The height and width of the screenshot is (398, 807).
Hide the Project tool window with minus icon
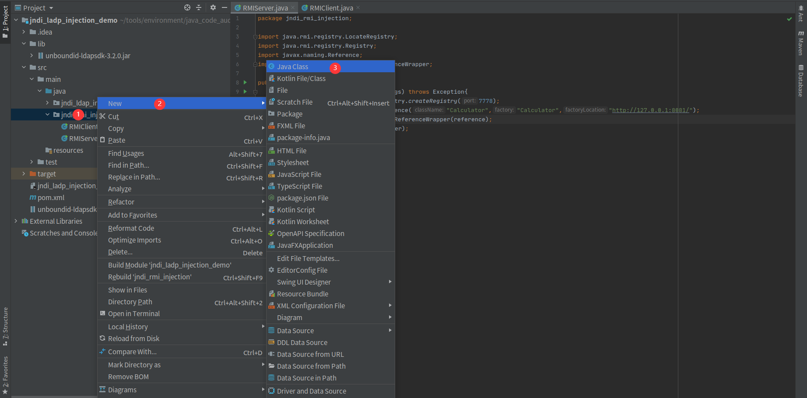[x=225, y=7]
